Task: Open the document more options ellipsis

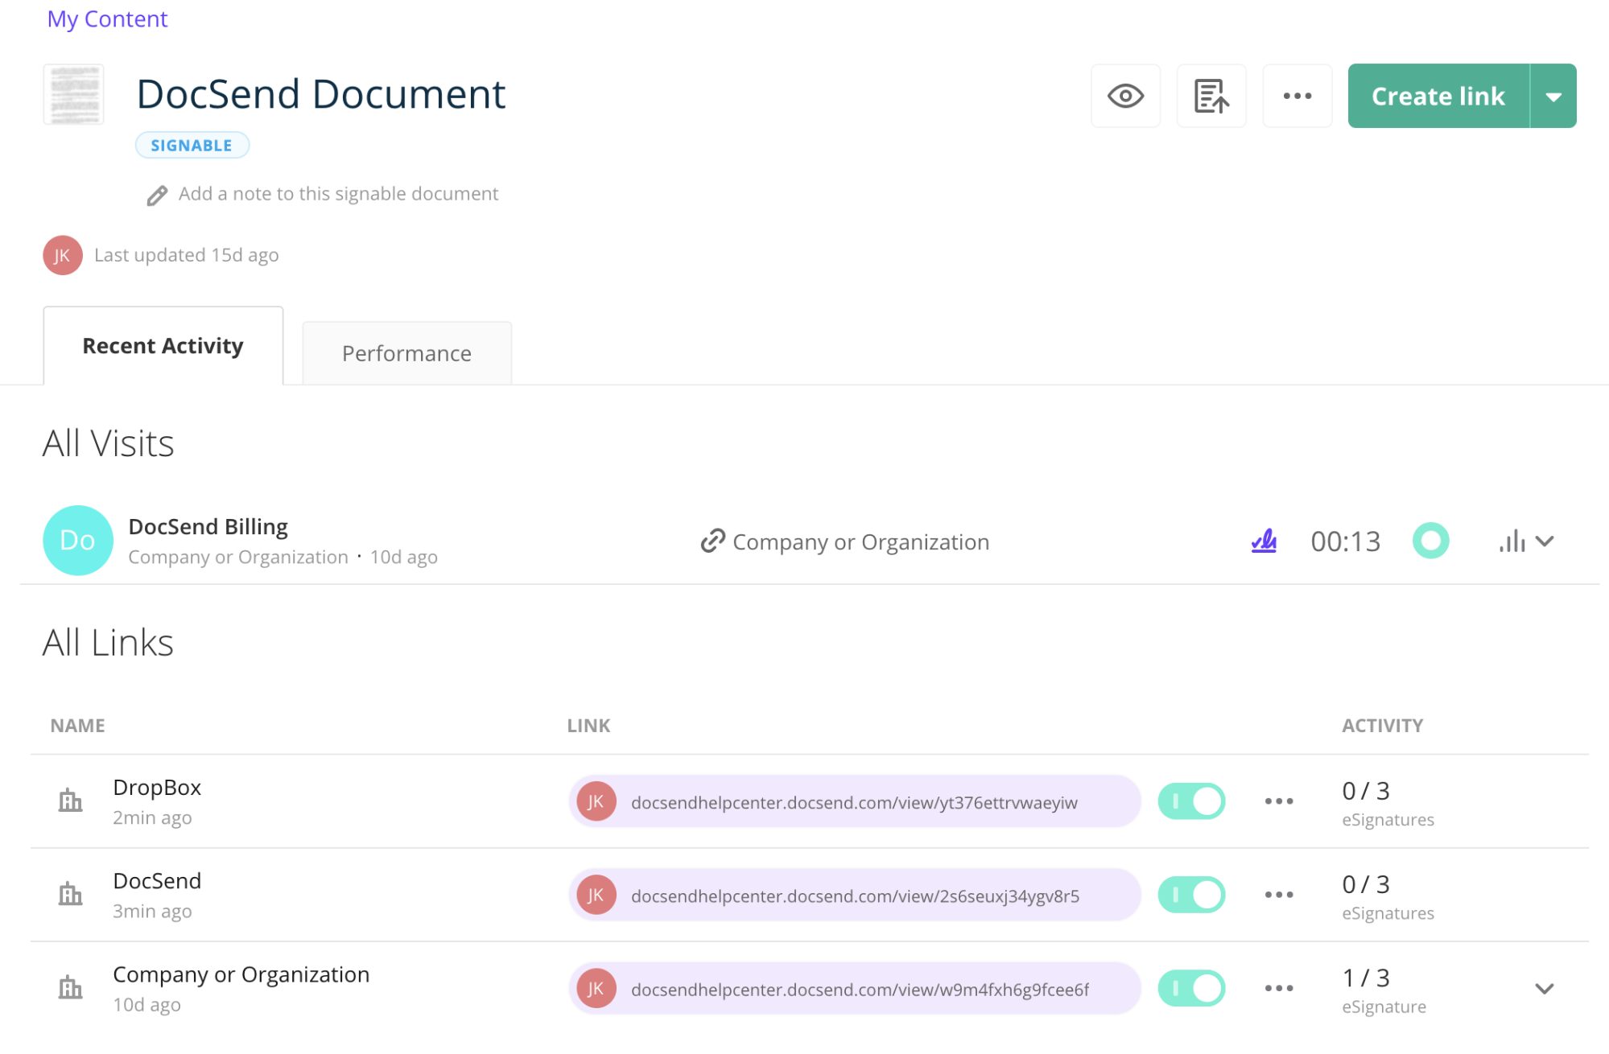Action: tap(1297, 96)
